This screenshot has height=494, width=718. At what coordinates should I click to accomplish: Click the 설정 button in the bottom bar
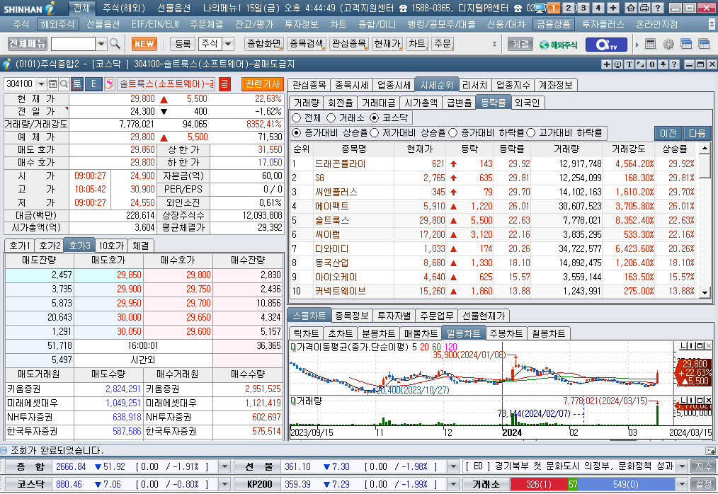(703, 484)
